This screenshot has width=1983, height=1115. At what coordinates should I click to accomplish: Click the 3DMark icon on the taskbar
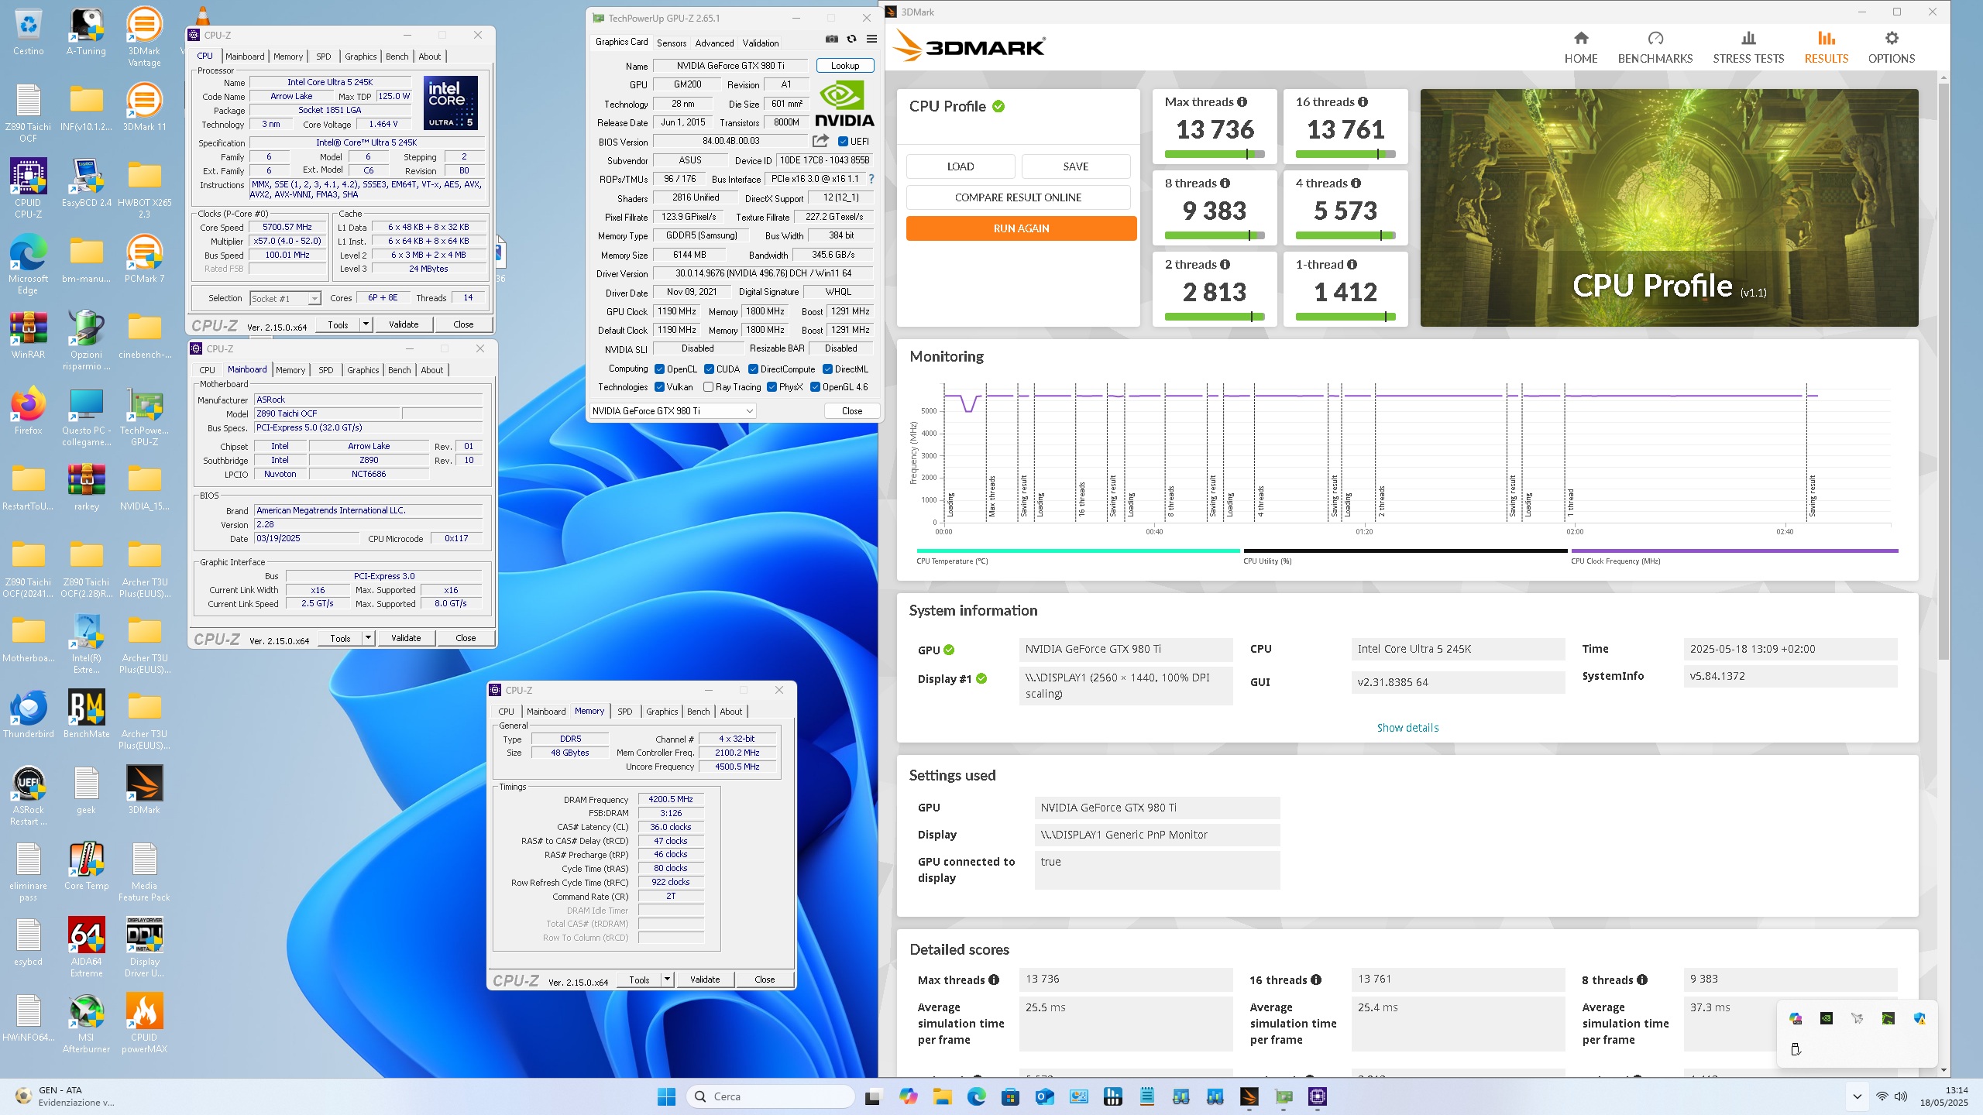[x=1249, y=1096]
